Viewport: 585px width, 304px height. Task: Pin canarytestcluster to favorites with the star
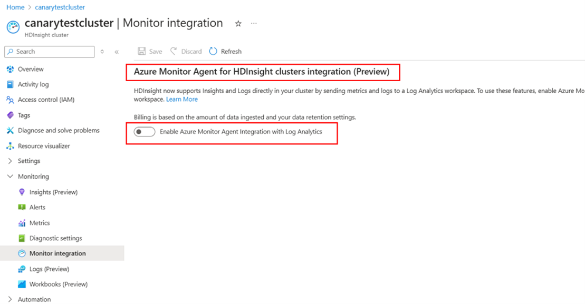(x=238, y=24)
